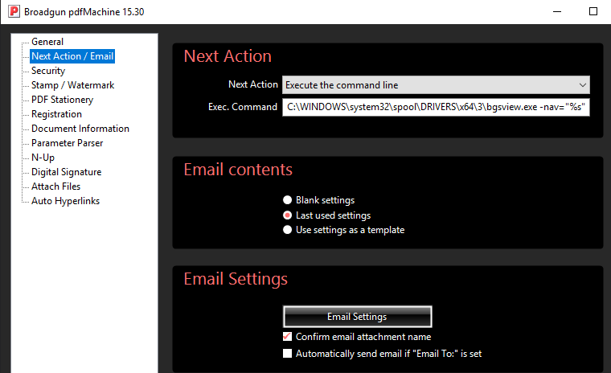Go to Attach Files settings
The image size is (611, 373).
(55, 186)
